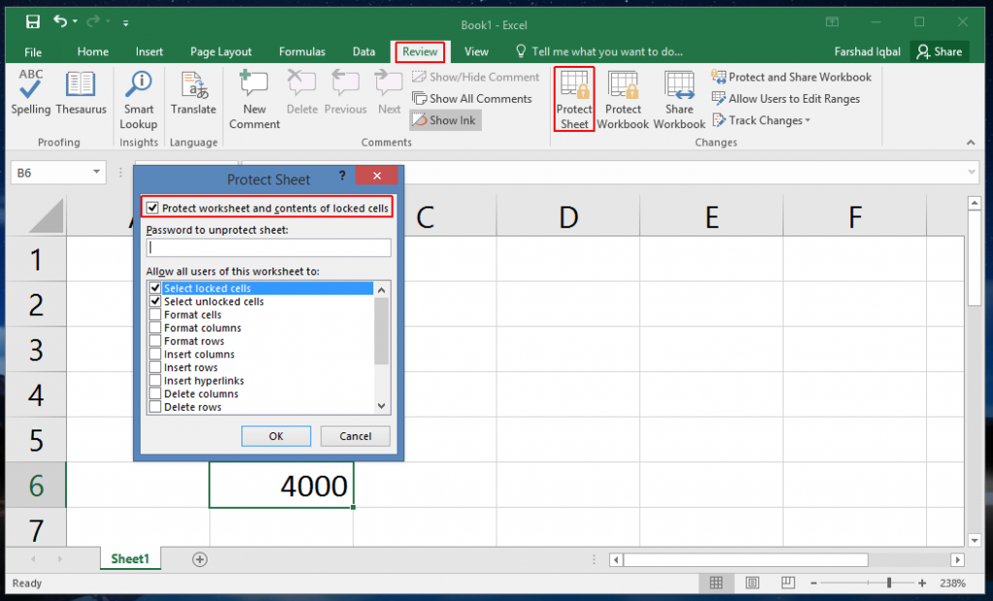This screenshot has height=601, width=993.
Task: Toggle Show Ink
Action: 444,119
